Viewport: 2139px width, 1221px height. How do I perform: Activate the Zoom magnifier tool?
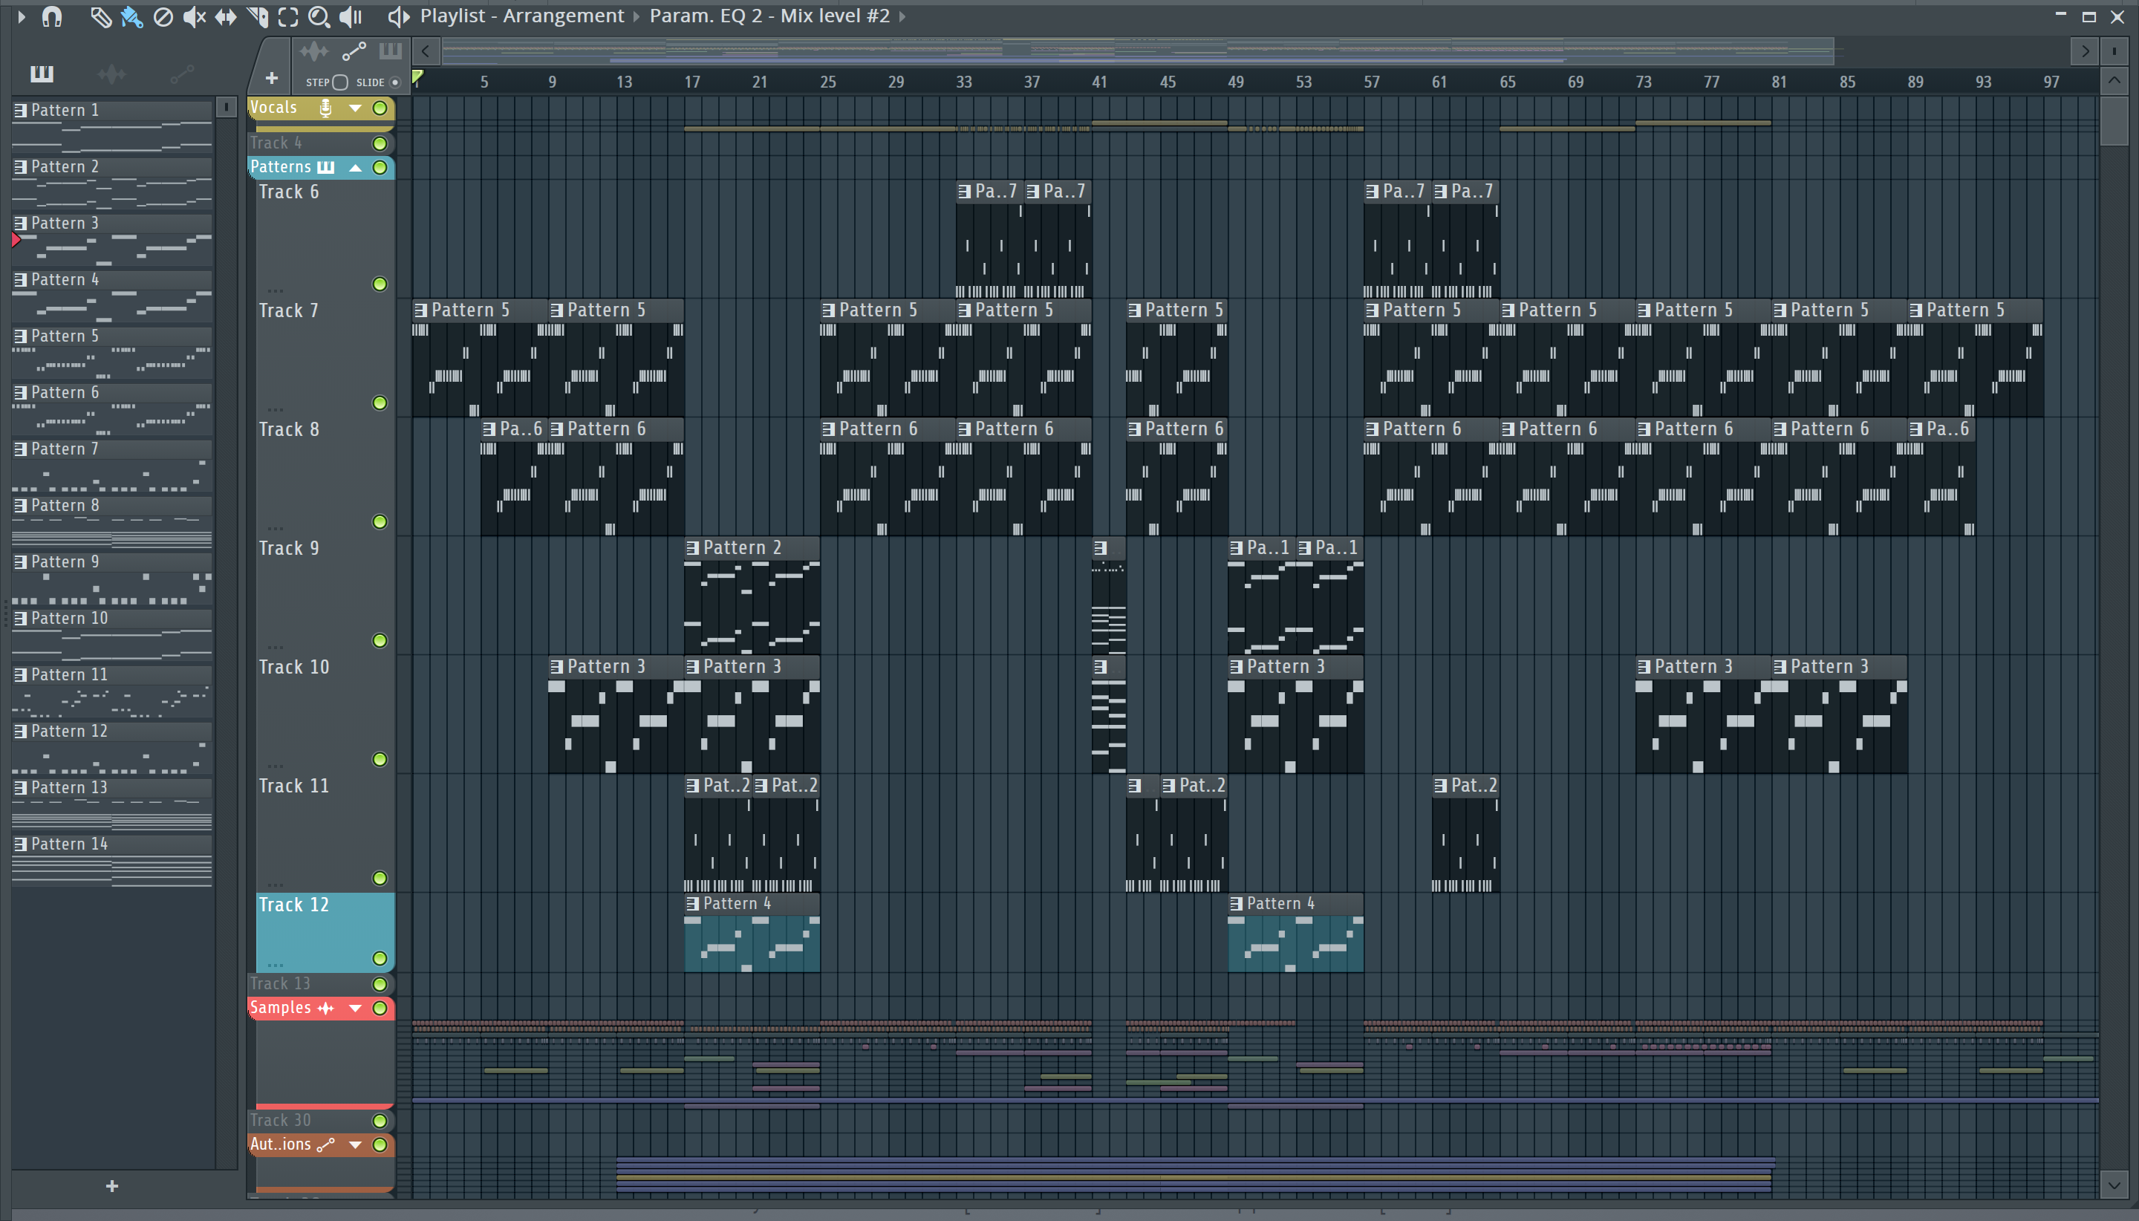tap(319, 17)
